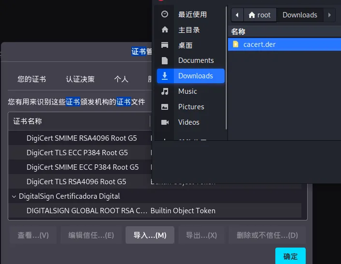The height and width of the screenshot is (264, 341).
Task: Select DigiCert SMIME ECC P384 Root G5
Action: 83,167
